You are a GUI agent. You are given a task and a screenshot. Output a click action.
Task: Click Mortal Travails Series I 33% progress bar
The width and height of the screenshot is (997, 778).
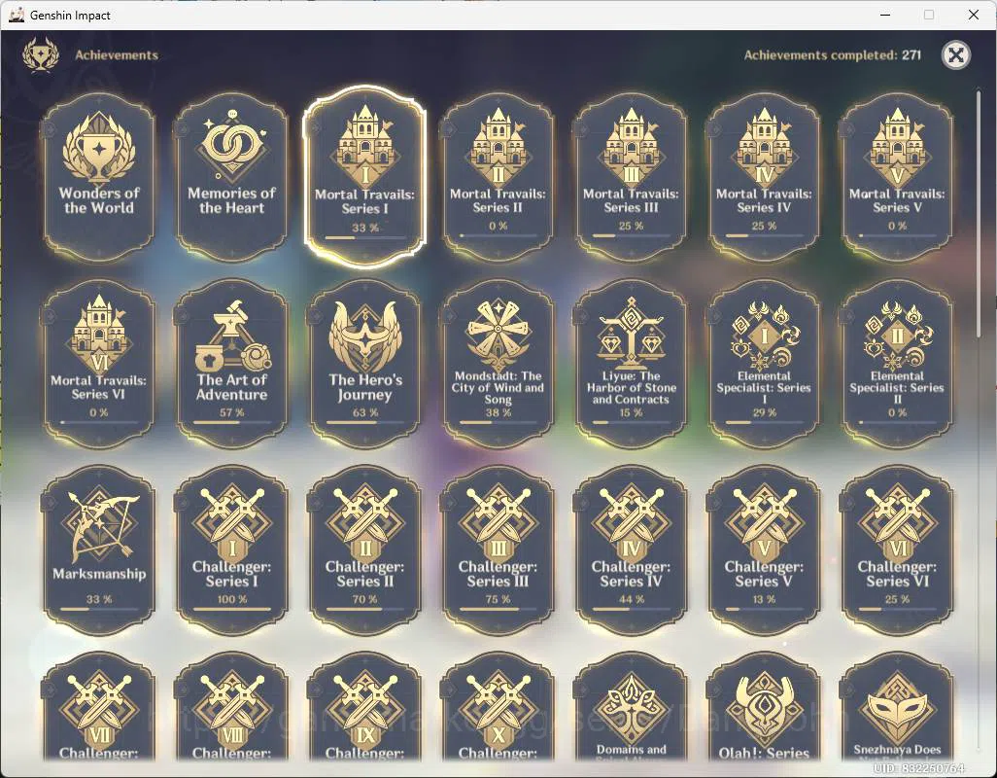[x=365, y=237]
